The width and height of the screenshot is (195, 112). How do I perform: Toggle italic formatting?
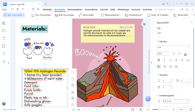pos(164,60)
